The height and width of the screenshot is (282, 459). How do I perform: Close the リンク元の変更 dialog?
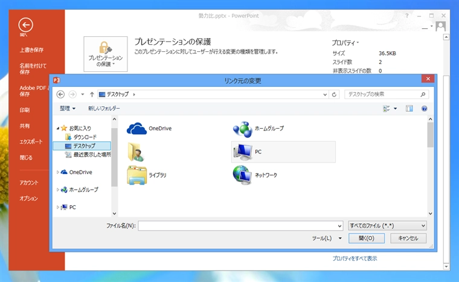pos(428,79)
